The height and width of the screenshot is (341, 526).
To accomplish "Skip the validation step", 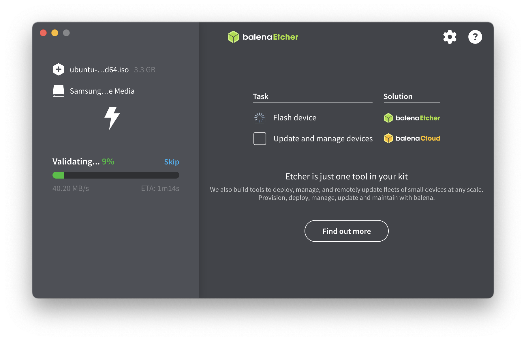I will click(x=172, y=162).
